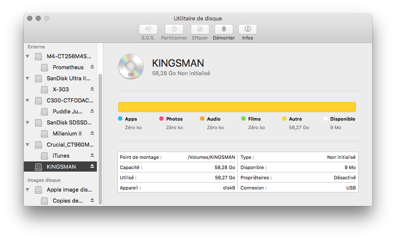Screen dimensions: 396x240
Task: Eject the Millenium II volume
Action: click(92, 133)
